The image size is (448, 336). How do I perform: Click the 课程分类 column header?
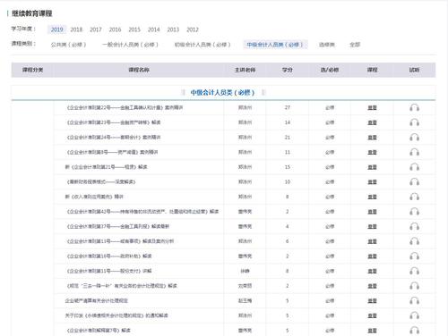click(x=32, y=70)
